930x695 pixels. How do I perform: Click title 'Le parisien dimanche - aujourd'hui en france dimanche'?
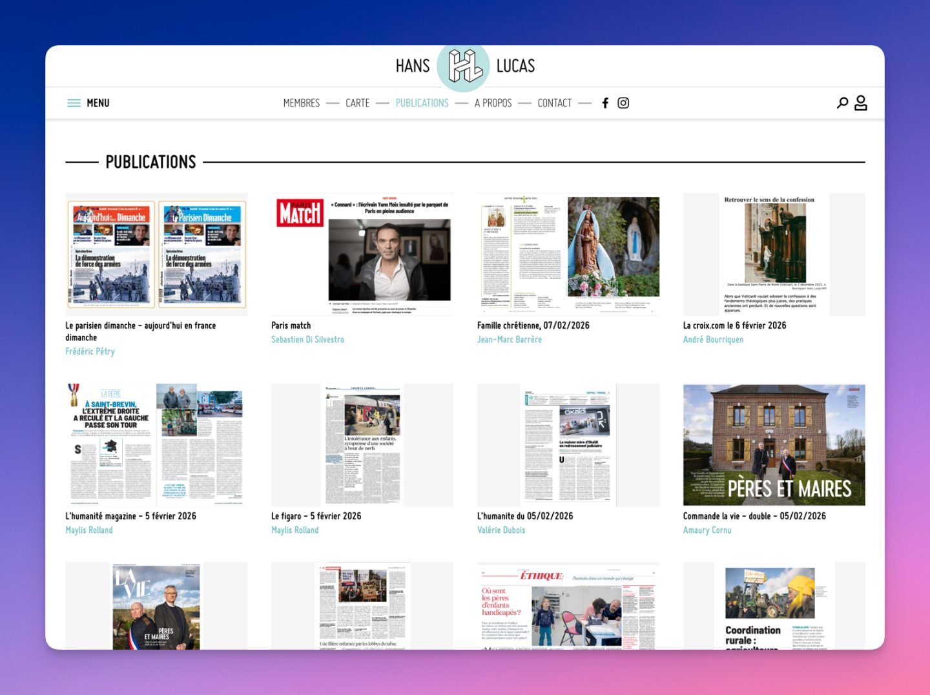point(141,331)
